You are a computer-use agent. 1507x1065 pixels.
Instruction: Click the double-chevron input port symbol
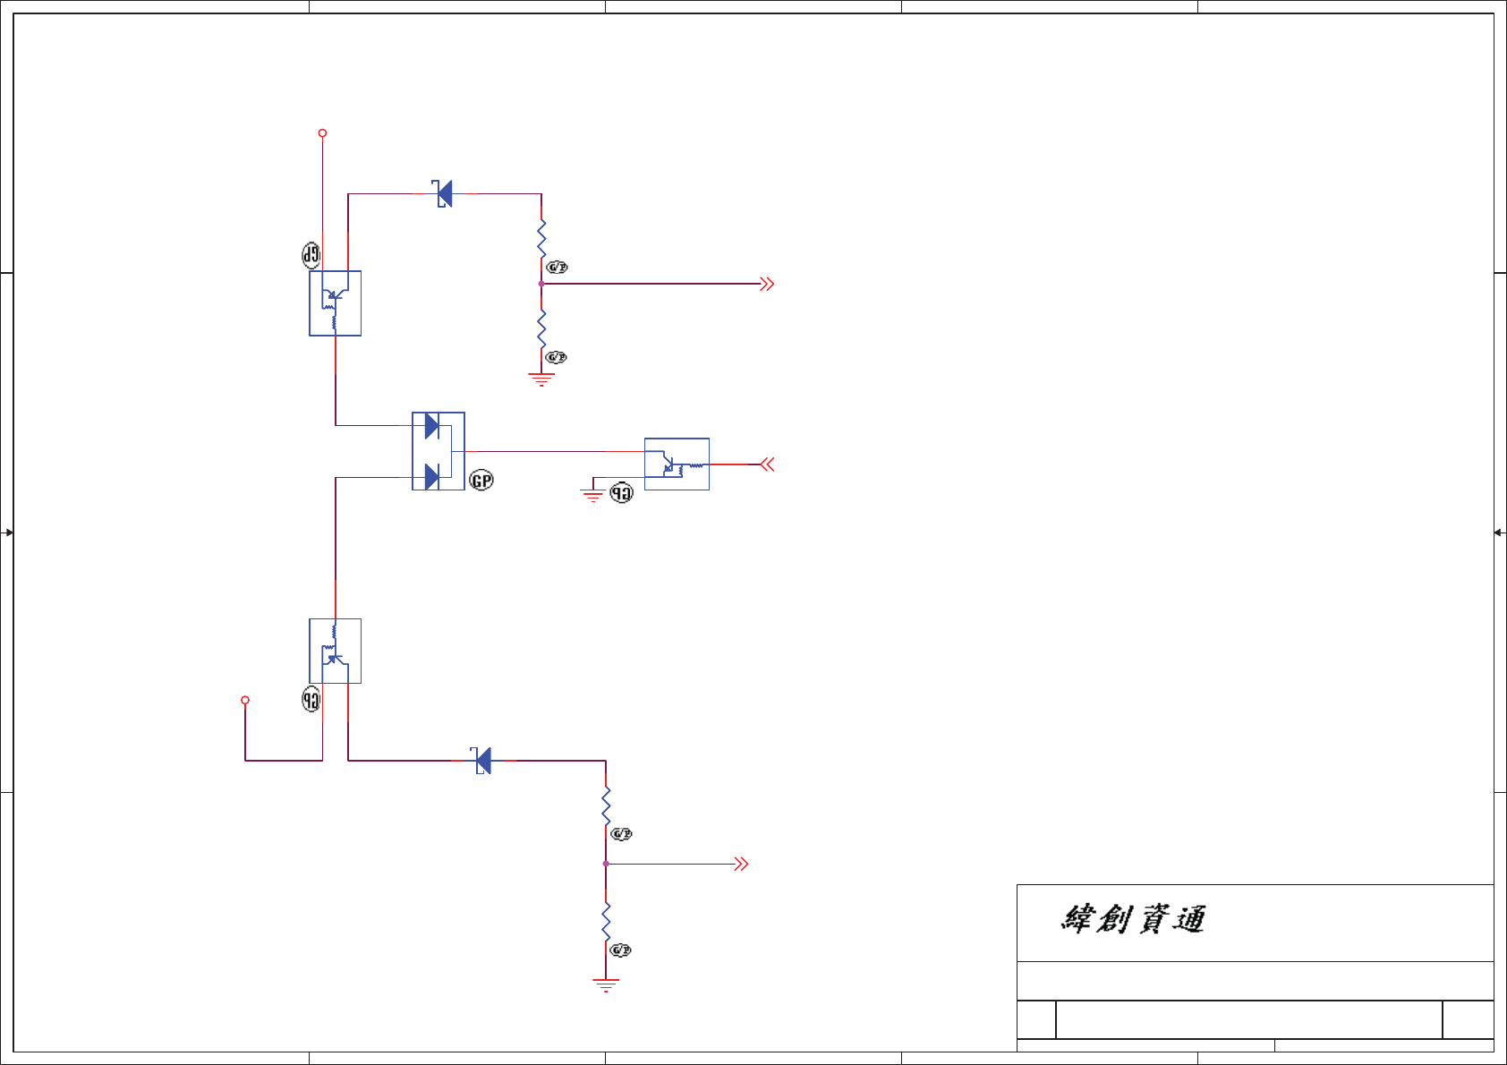767,464
